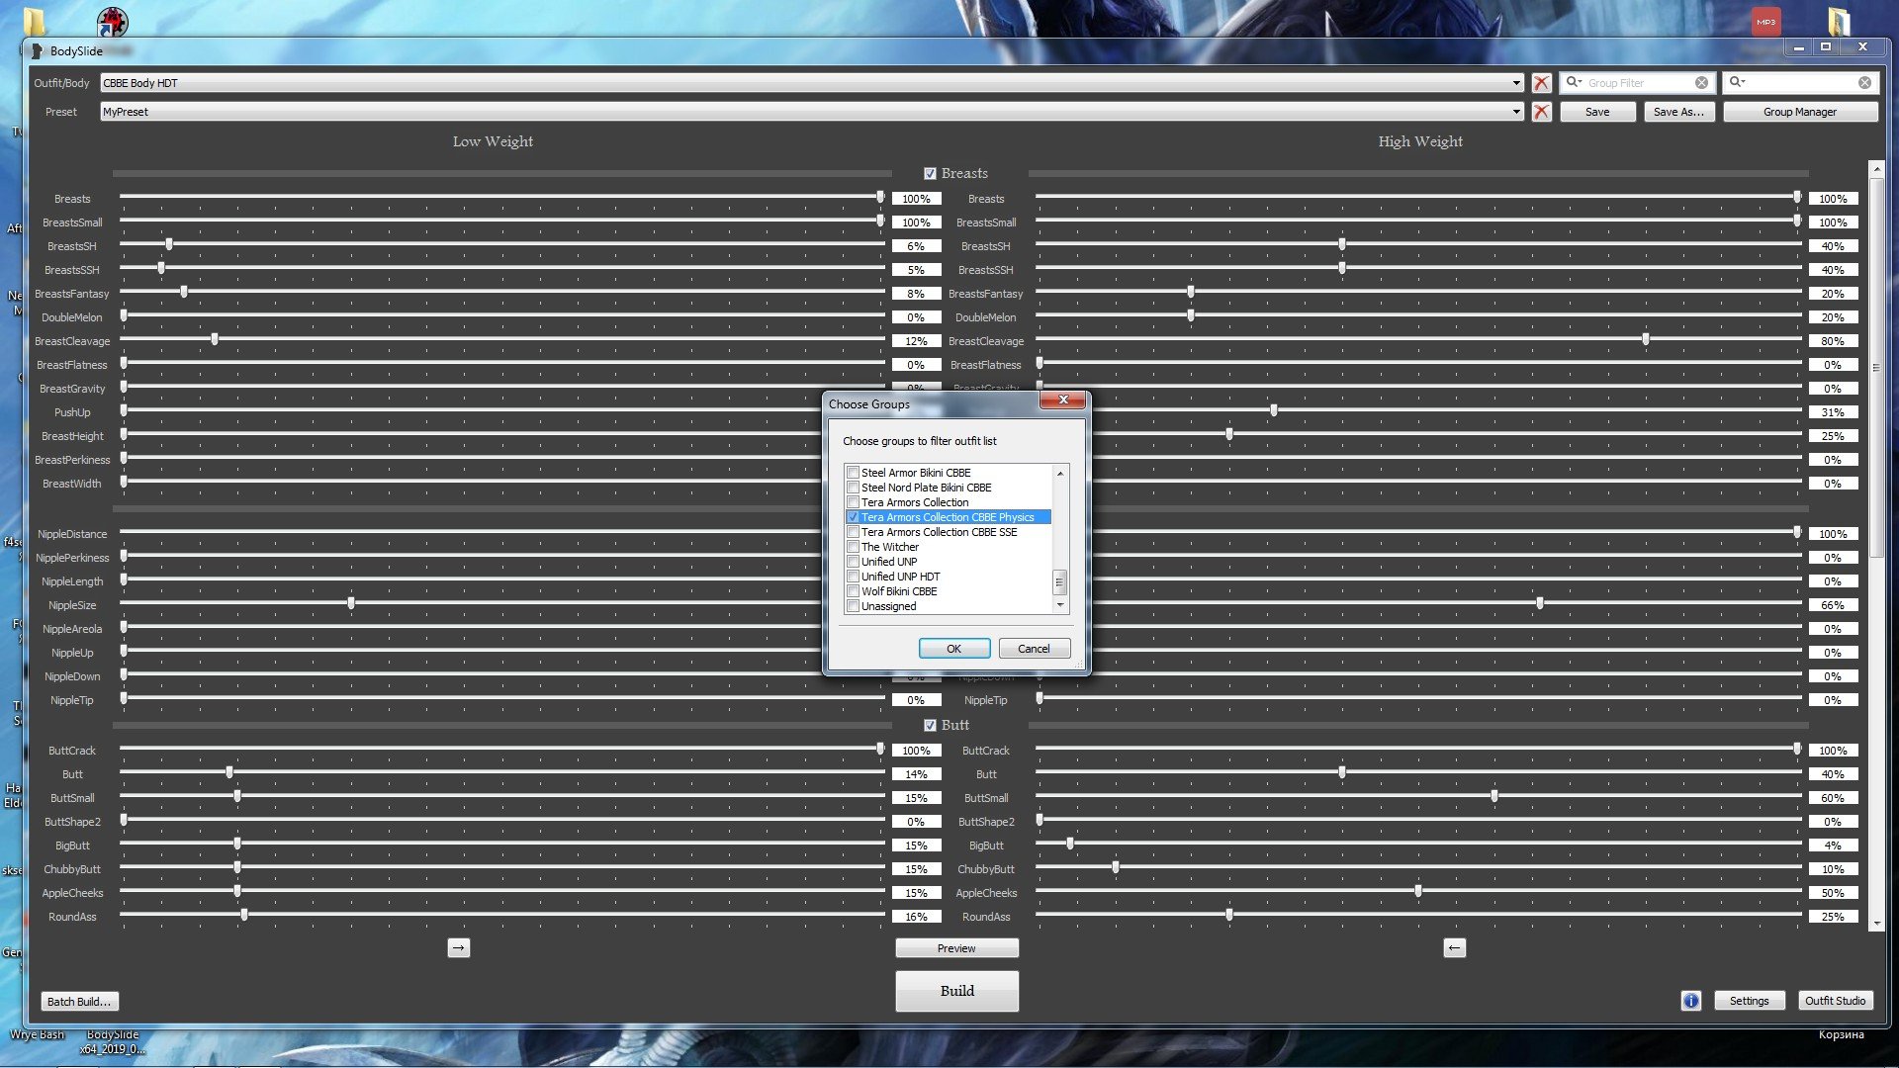Toggle the Butt category checkbox
The width and height of the screenshot is (1899, 1068).
pos(930,726)
